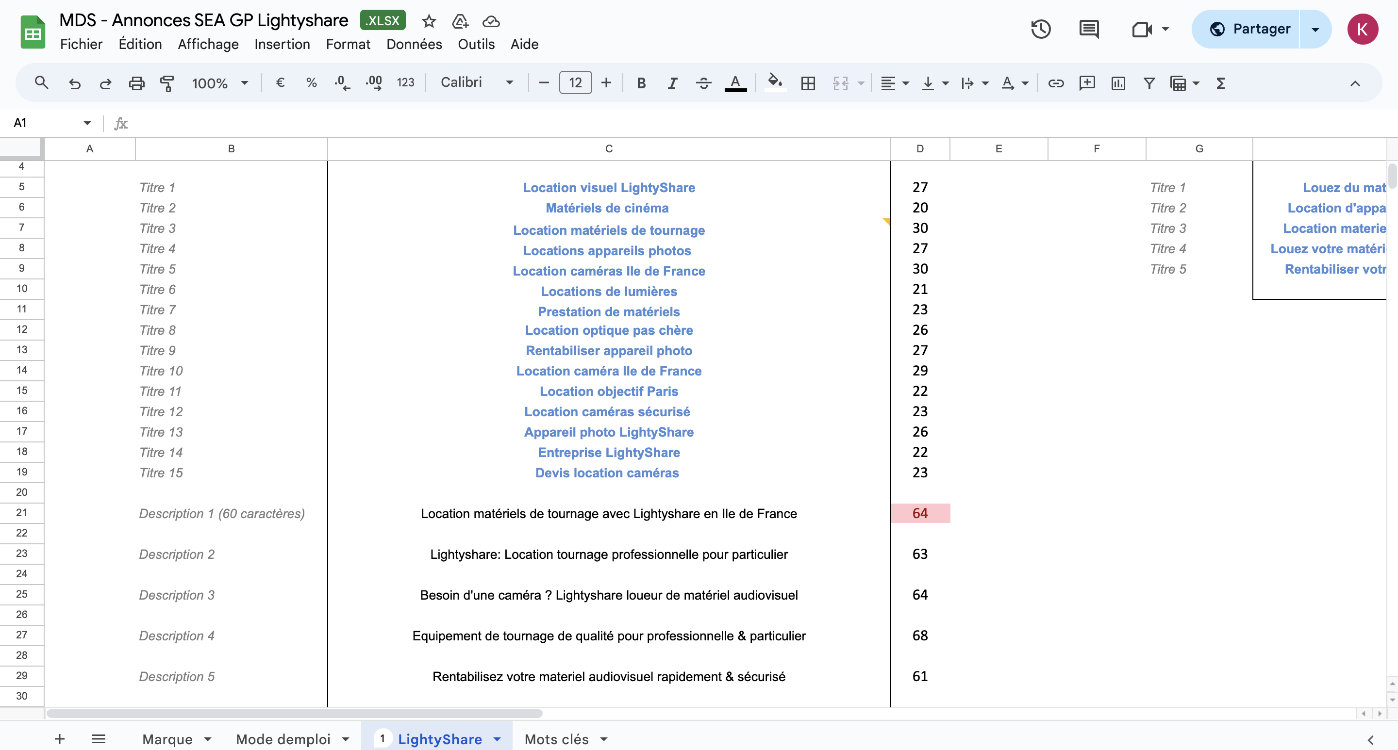Image resolution: width=1398 pixels, height=750 pixels.
Task: Open the fill color picker
Action: click(774, 83)
